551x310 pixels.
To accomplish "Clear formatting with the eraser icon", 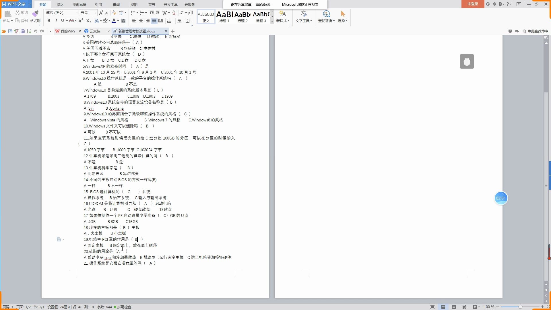I will click(x=114, y=13).
